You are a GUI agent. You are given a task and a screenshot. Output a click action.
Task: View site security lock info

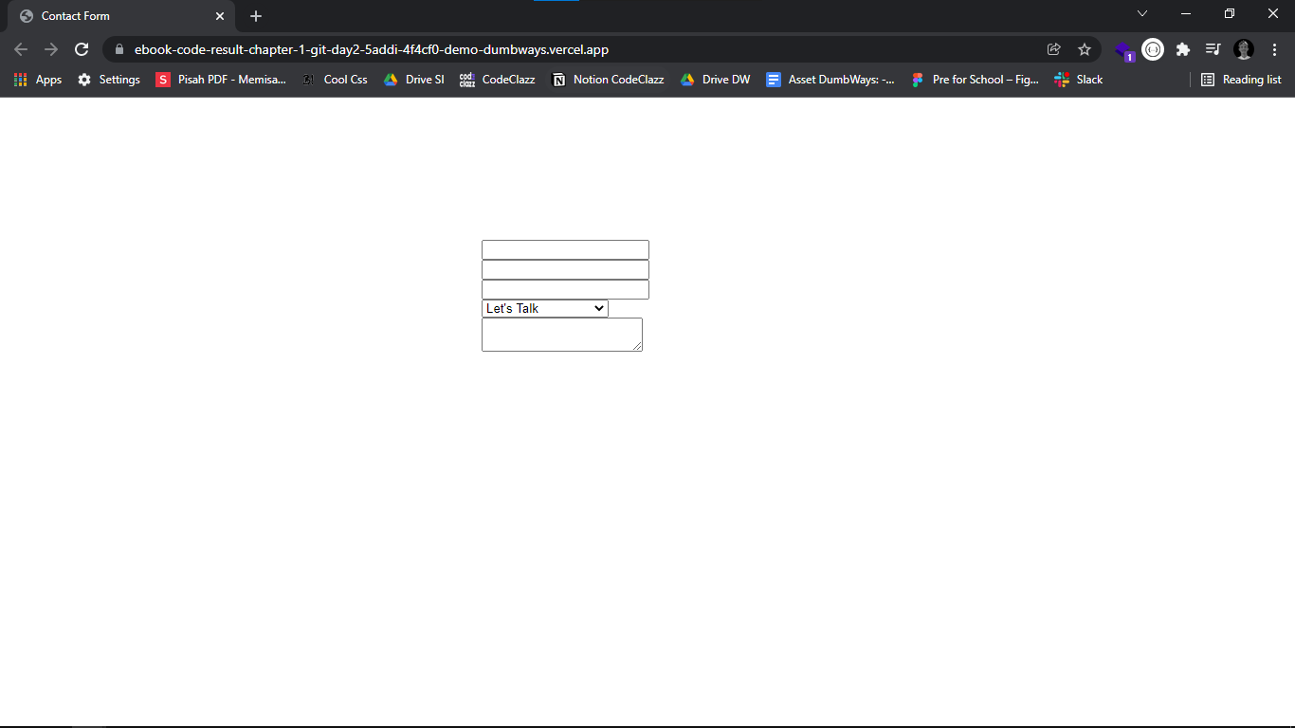(119, 49)
